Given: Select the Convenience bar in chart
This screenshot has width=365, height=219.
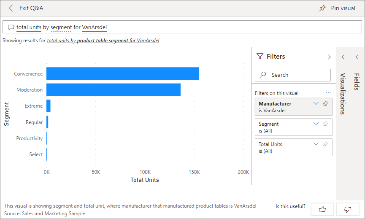Looking at the screenshot, I should (x=122, y=73).
